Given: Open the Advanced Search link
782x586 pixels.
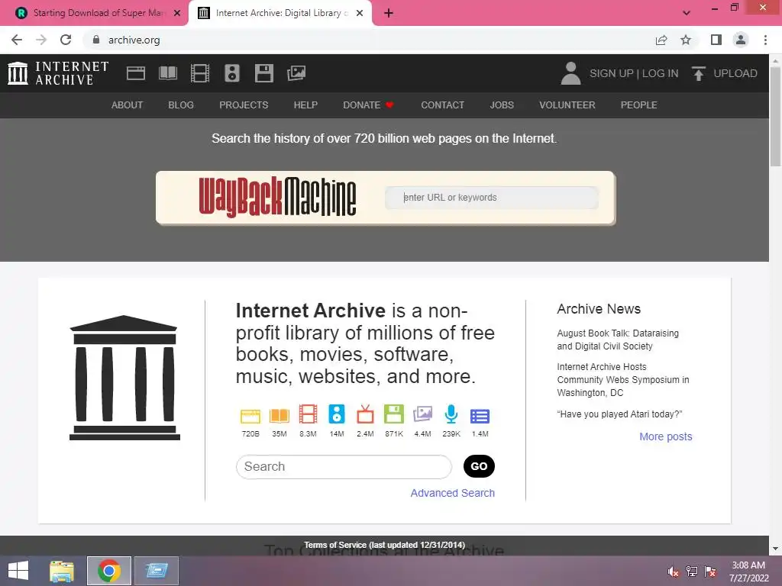Looking at the screenshot, I should [452, 493].
